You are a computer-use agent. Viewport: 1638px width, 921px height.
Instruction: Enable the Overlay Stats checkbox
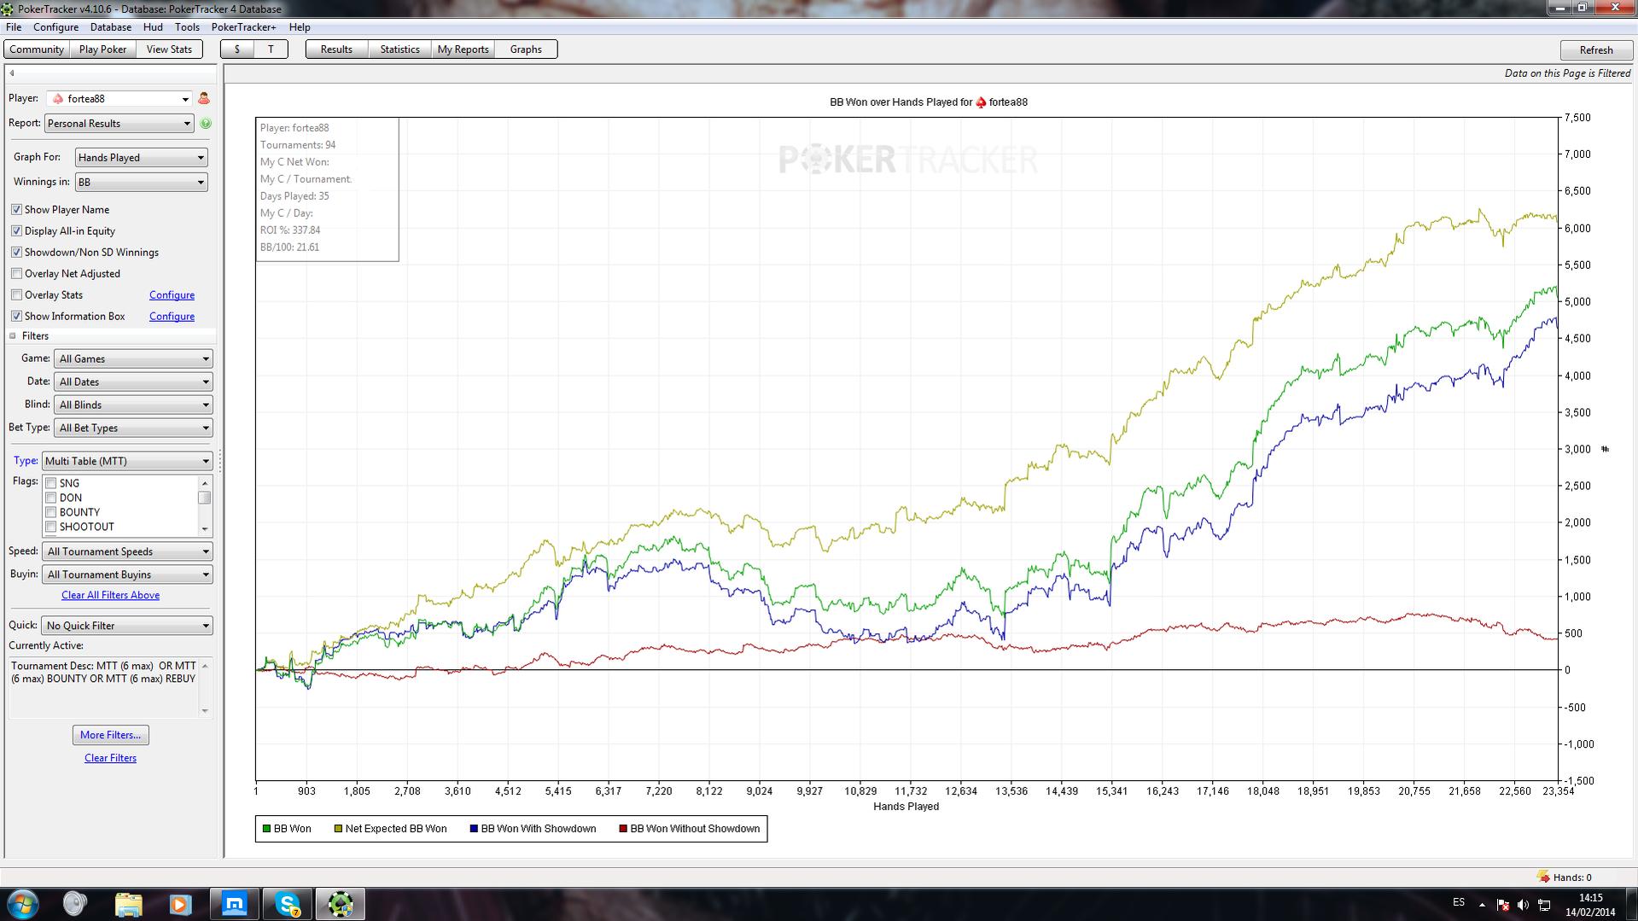[x=16, y=294]
